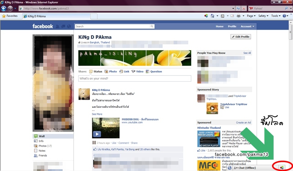The width and height of the screenshot is (293, 171).
Task: Open Friend Requests icon in Facebook header
Action: pyautogui.click(x=58, y=26)
